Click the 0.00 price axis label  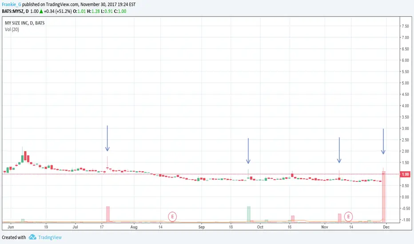pos(405,197)
